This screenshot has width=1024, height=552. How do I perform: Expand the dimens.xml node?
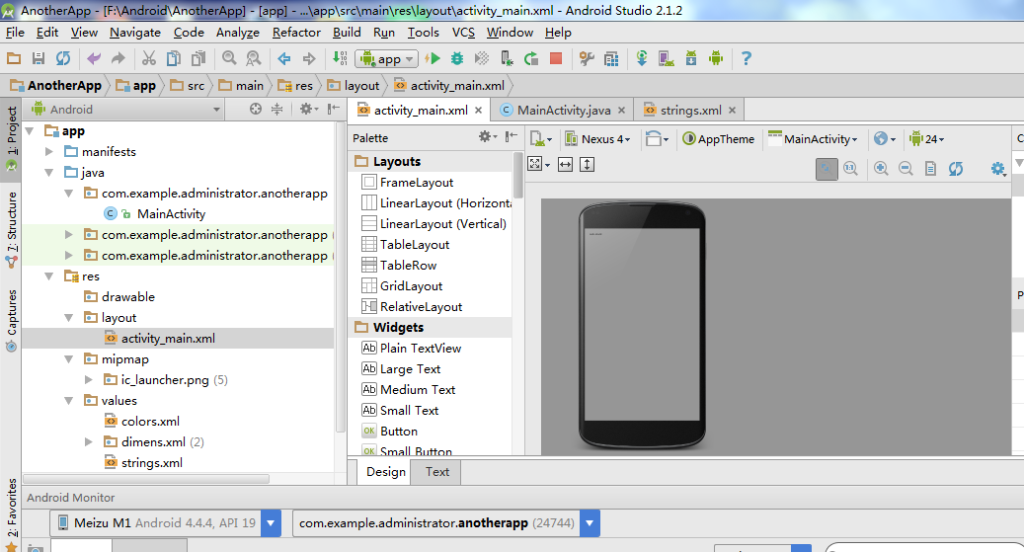[x=89, y=442]
